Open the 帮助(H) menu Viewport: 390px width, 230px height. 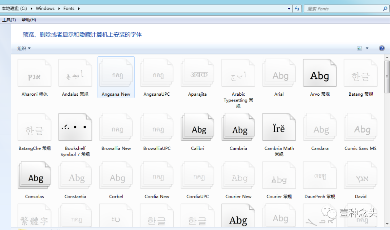29,19
